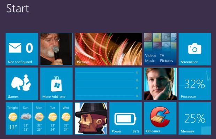The height and width of the screenshot is (139, 216).
Task: Open the photo tile of man holding microphone
Action: (x=56, y=49)
